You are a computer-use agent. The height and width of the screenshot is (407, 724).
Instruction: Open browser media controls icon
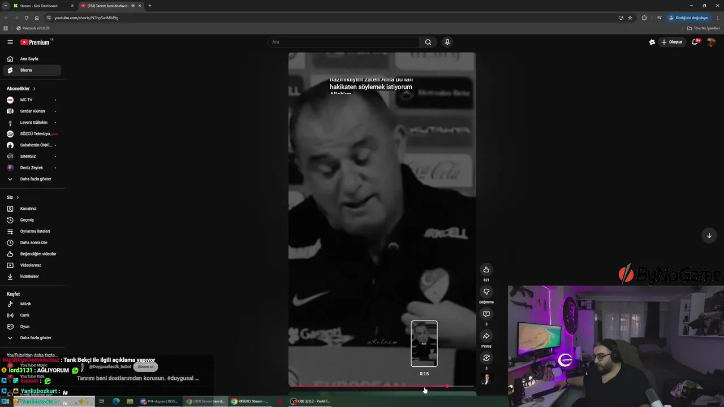tap(659, 18)
